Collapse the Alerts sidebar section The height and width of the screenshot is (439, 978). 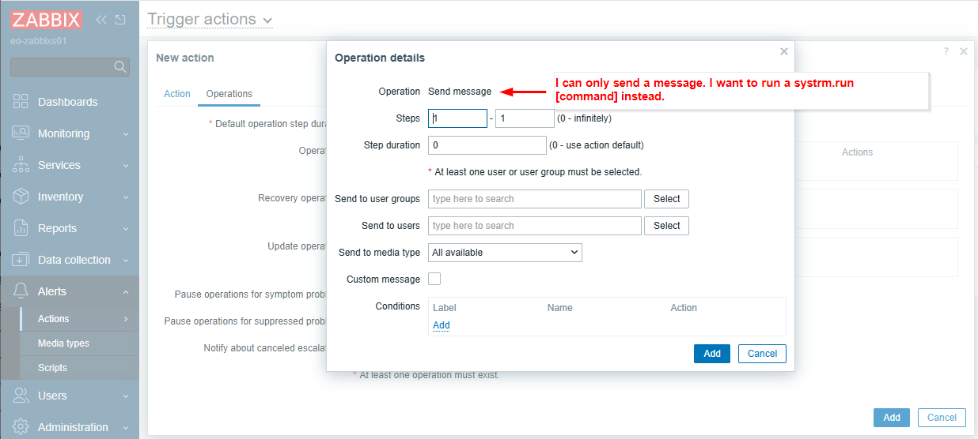[126, 292]
